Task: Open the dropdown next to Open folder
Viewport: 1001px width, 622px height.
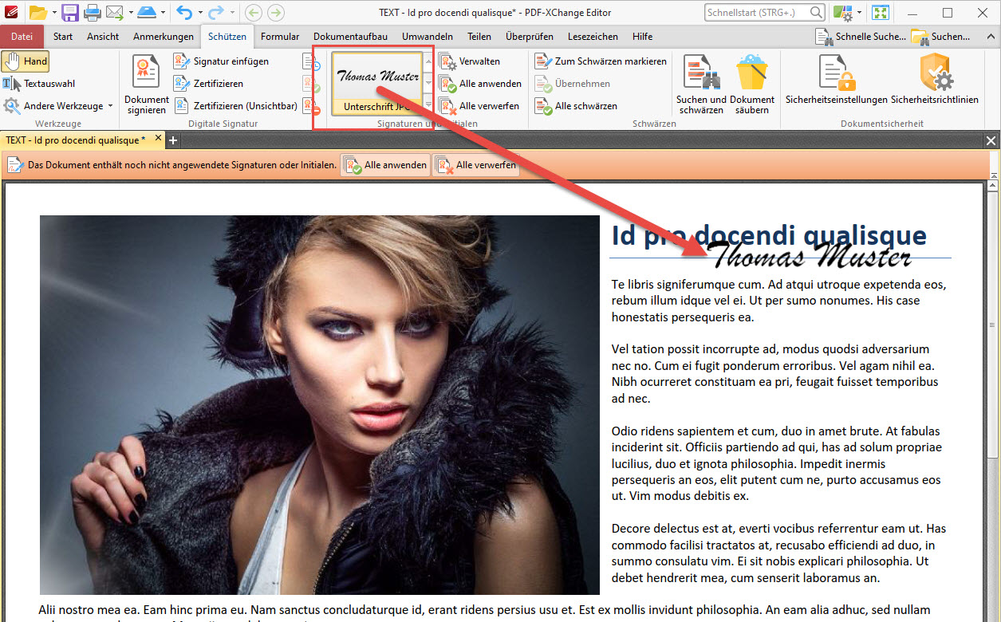Action: coord(54,13)
